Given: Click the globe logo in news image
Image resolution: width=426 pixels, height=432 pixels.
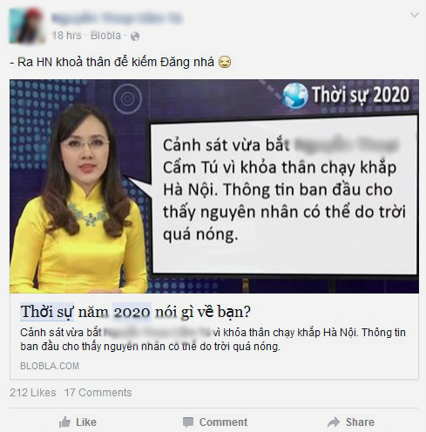Looking at the screenshot, I should coord(295,96).
